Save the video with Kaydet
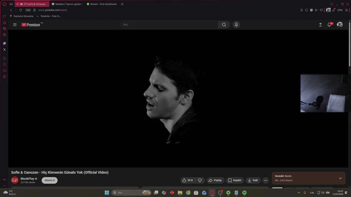This screenshot has height=197, width=351. pos(235,180)
